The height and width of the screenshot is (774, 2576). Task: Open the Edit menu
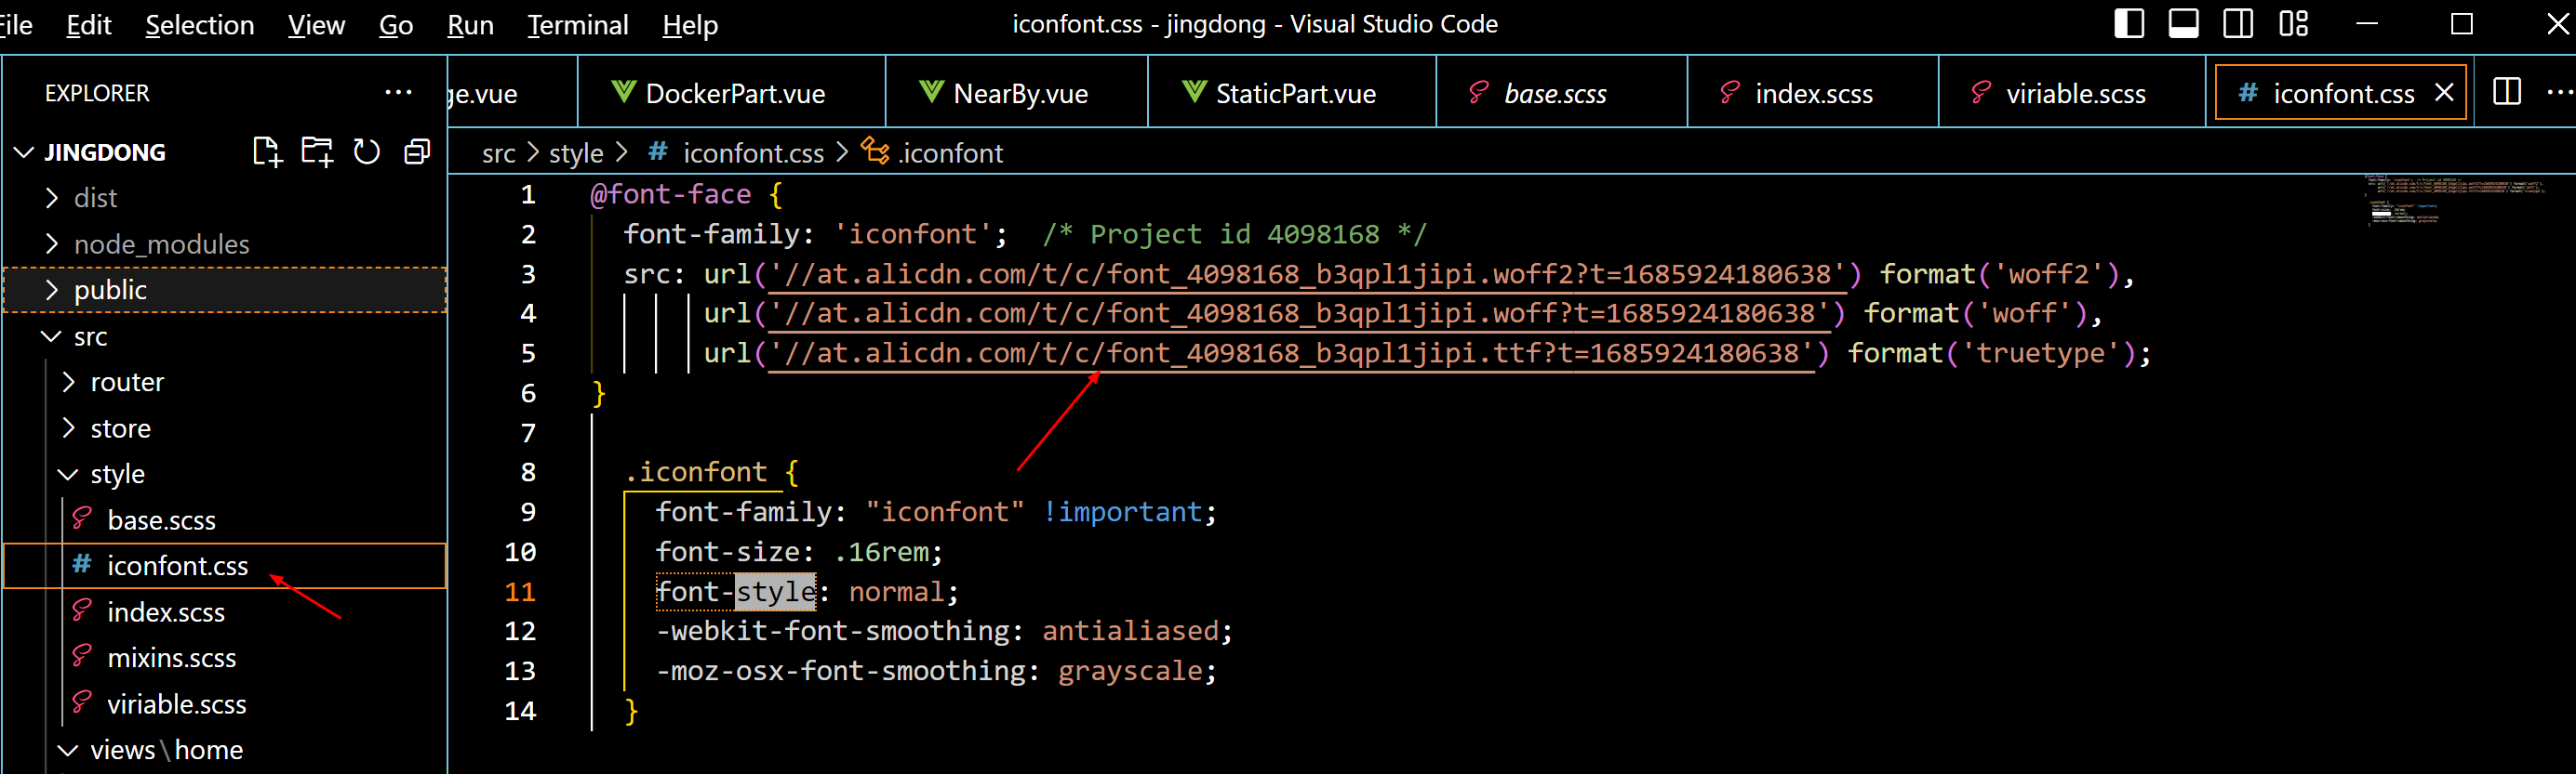coord(88,25)
